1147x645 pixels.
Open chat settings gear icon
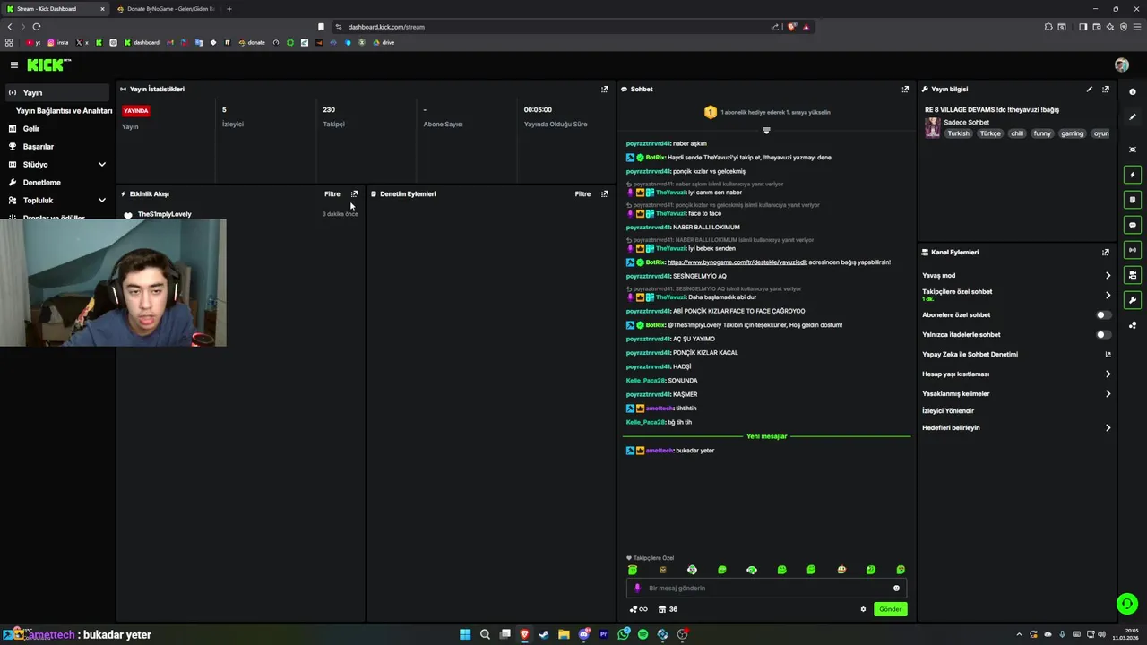pos(864,609)
